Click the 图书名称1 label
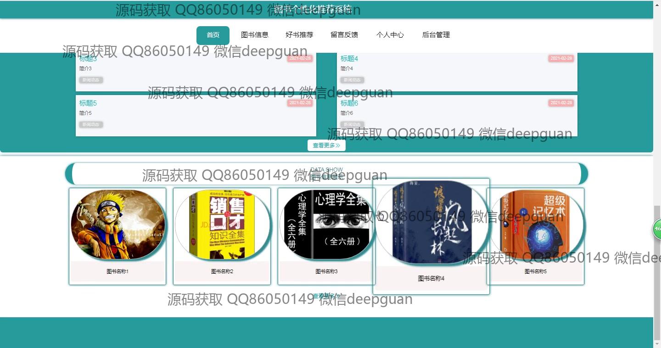This screenshot has height=348, width=661. 118,271
